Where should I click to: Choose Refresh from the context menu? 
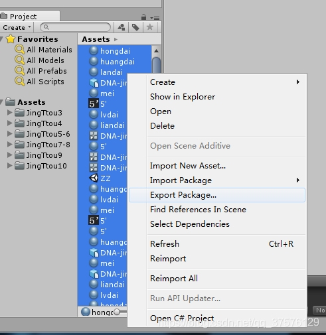[x=217, y=244]
